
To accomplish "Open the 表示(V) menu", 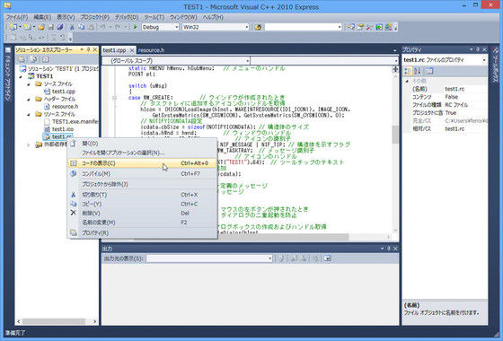I will 66,17.
